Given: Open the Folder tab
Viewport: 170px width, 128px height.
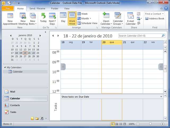Looking at the screenshot, I should coord(55,8).
